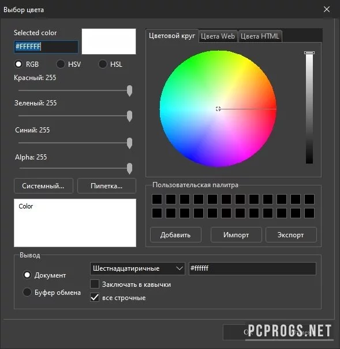Click the Экспорт palette button
340x349 pixels.
(x=291, y=235)
